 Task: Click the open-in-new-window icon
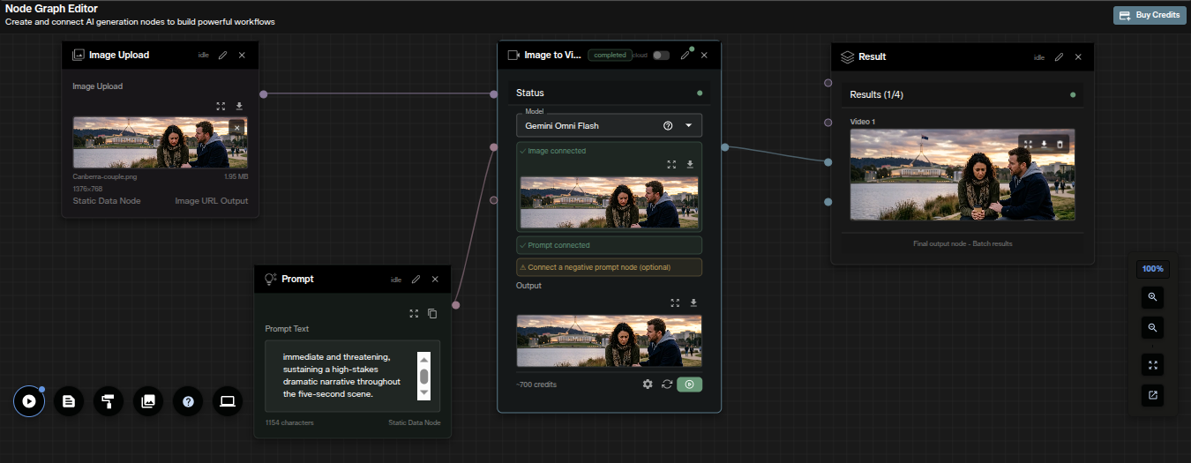tap(1152, 395)
